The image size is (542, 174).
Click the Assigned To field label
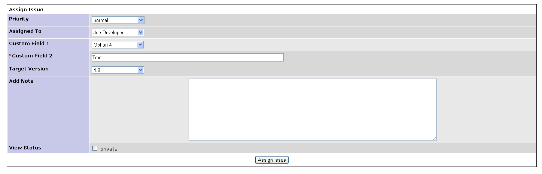pyautogui.click(x=25, y=31)
